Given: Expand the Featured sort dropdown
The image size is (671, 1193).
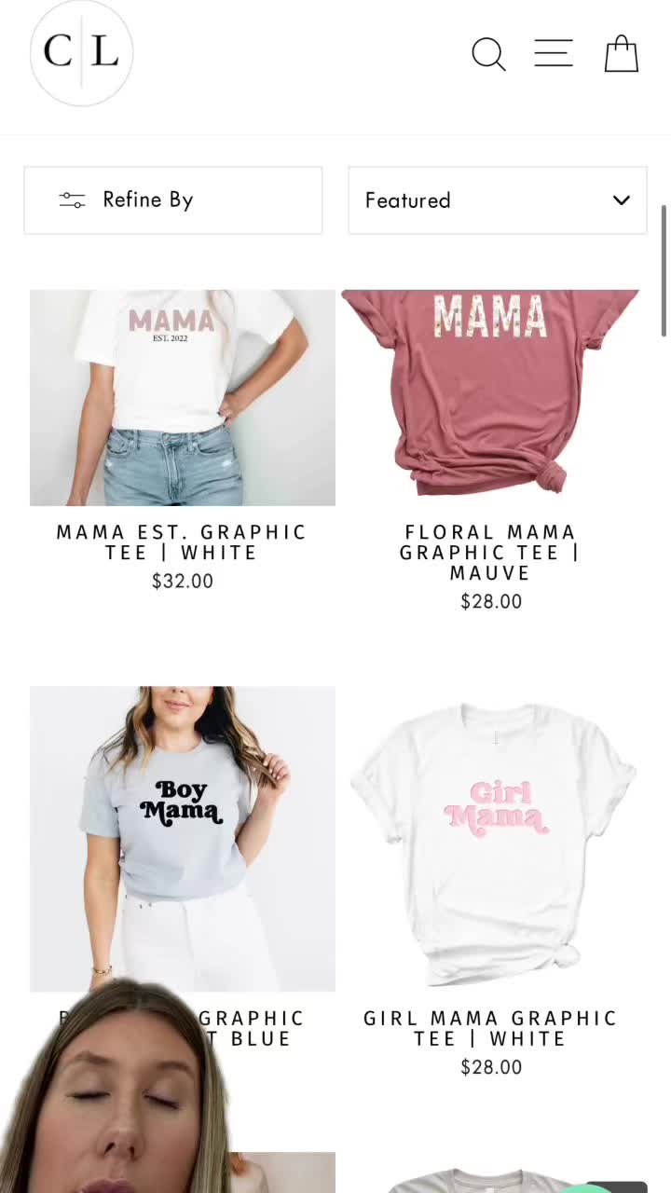Looking at the screenshot, I should click(x=498, y=200).
